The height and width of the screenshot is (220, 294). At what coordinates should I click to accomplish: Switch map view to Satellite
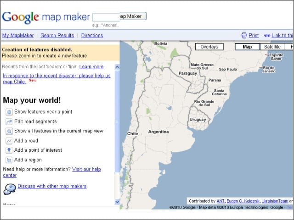[272, 47]
